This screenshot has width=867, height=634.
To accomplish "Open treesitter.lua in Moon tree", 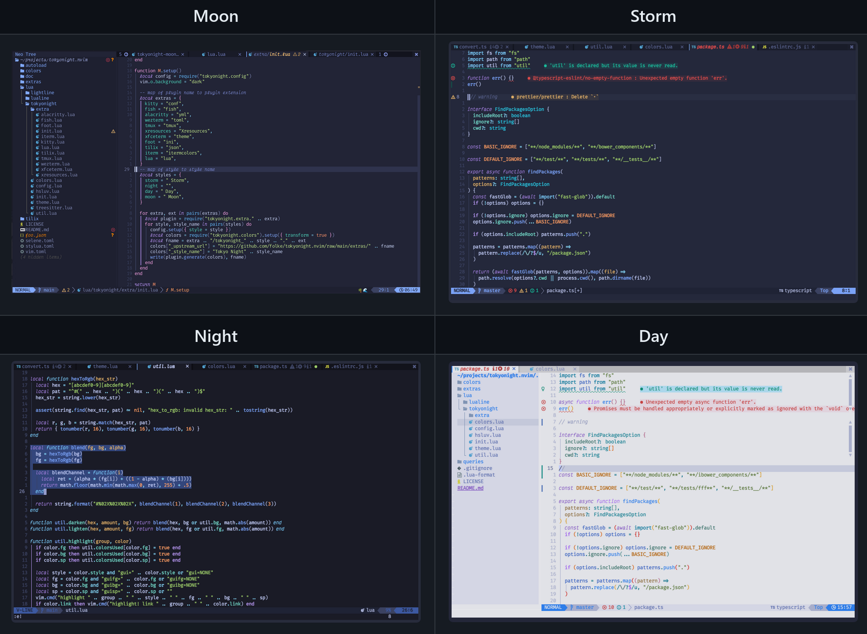I will (51, 208).
